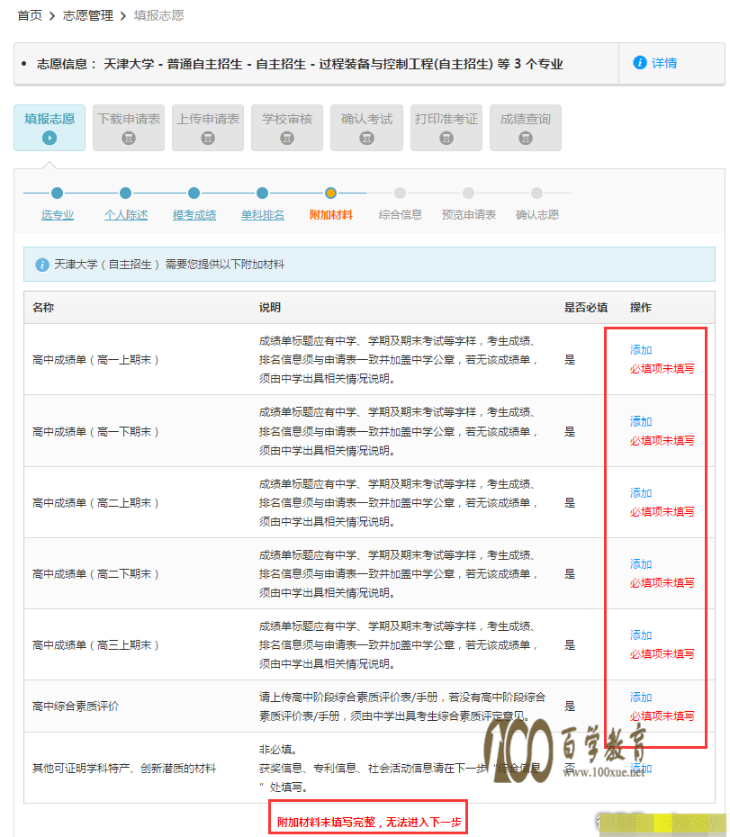Viewport: 730px width, 837px height.
Task: Click hourglass icon under 打印准考证
Action: pyautogui.click(x=446, y=139)
